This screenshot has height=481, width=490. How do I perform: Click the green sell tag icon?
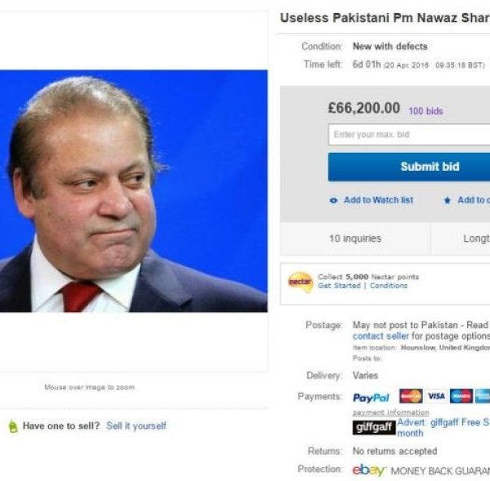(13, 426)
